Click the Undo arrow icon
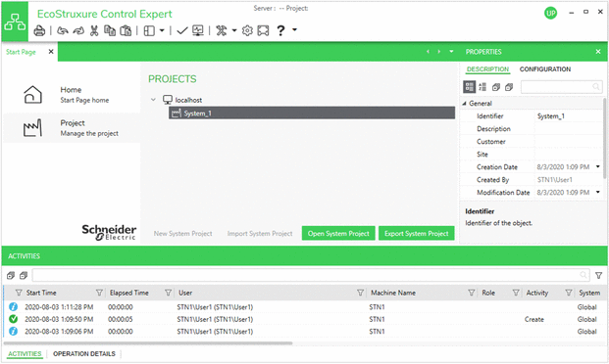This screenshot has height=364, width=609. 63,30
